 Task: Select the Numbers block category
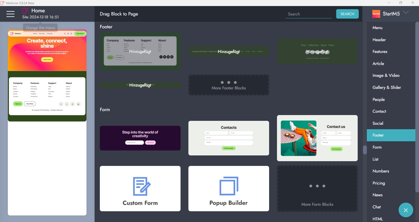pos(381,171)
